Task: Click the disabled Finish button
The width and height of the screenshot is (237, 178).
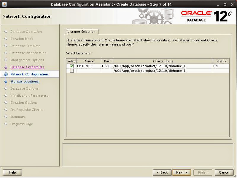Action: tap(203, 172)
